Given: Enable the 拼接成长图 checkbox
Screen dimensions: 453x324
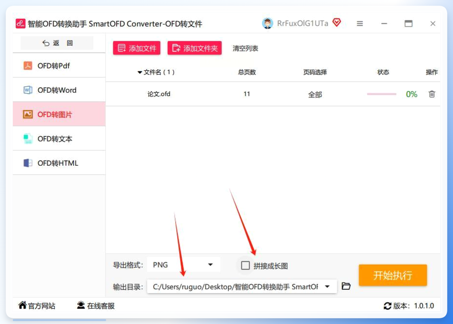Looking at the screenshot, I should point(245,265).
